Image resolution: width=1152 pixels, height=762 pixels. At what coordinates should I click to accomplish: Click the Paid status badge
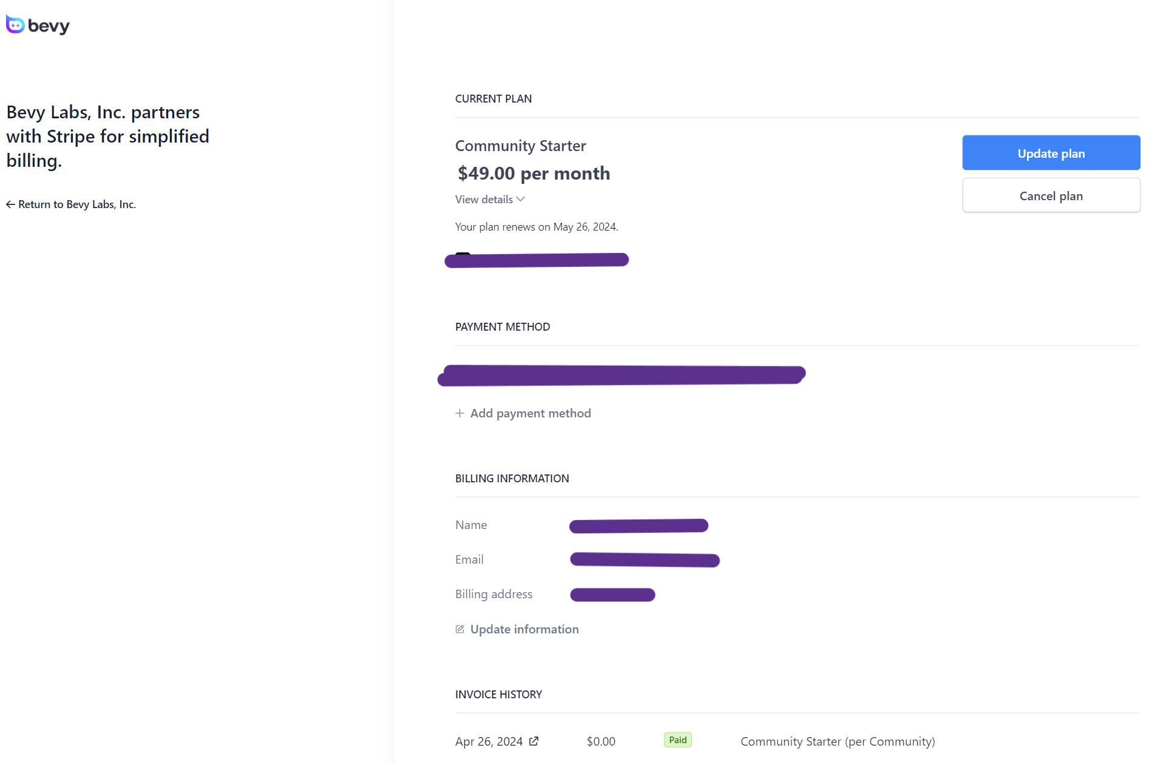(x=678, y=740)
